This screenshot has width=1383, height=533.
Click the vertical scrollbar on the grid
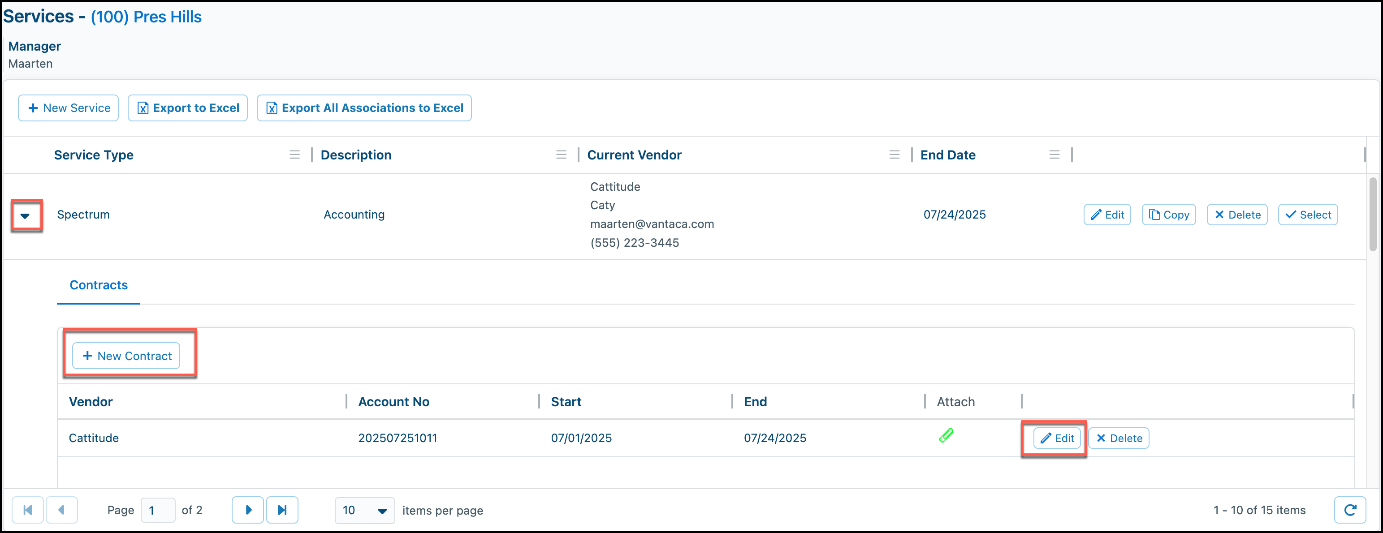1372,215
